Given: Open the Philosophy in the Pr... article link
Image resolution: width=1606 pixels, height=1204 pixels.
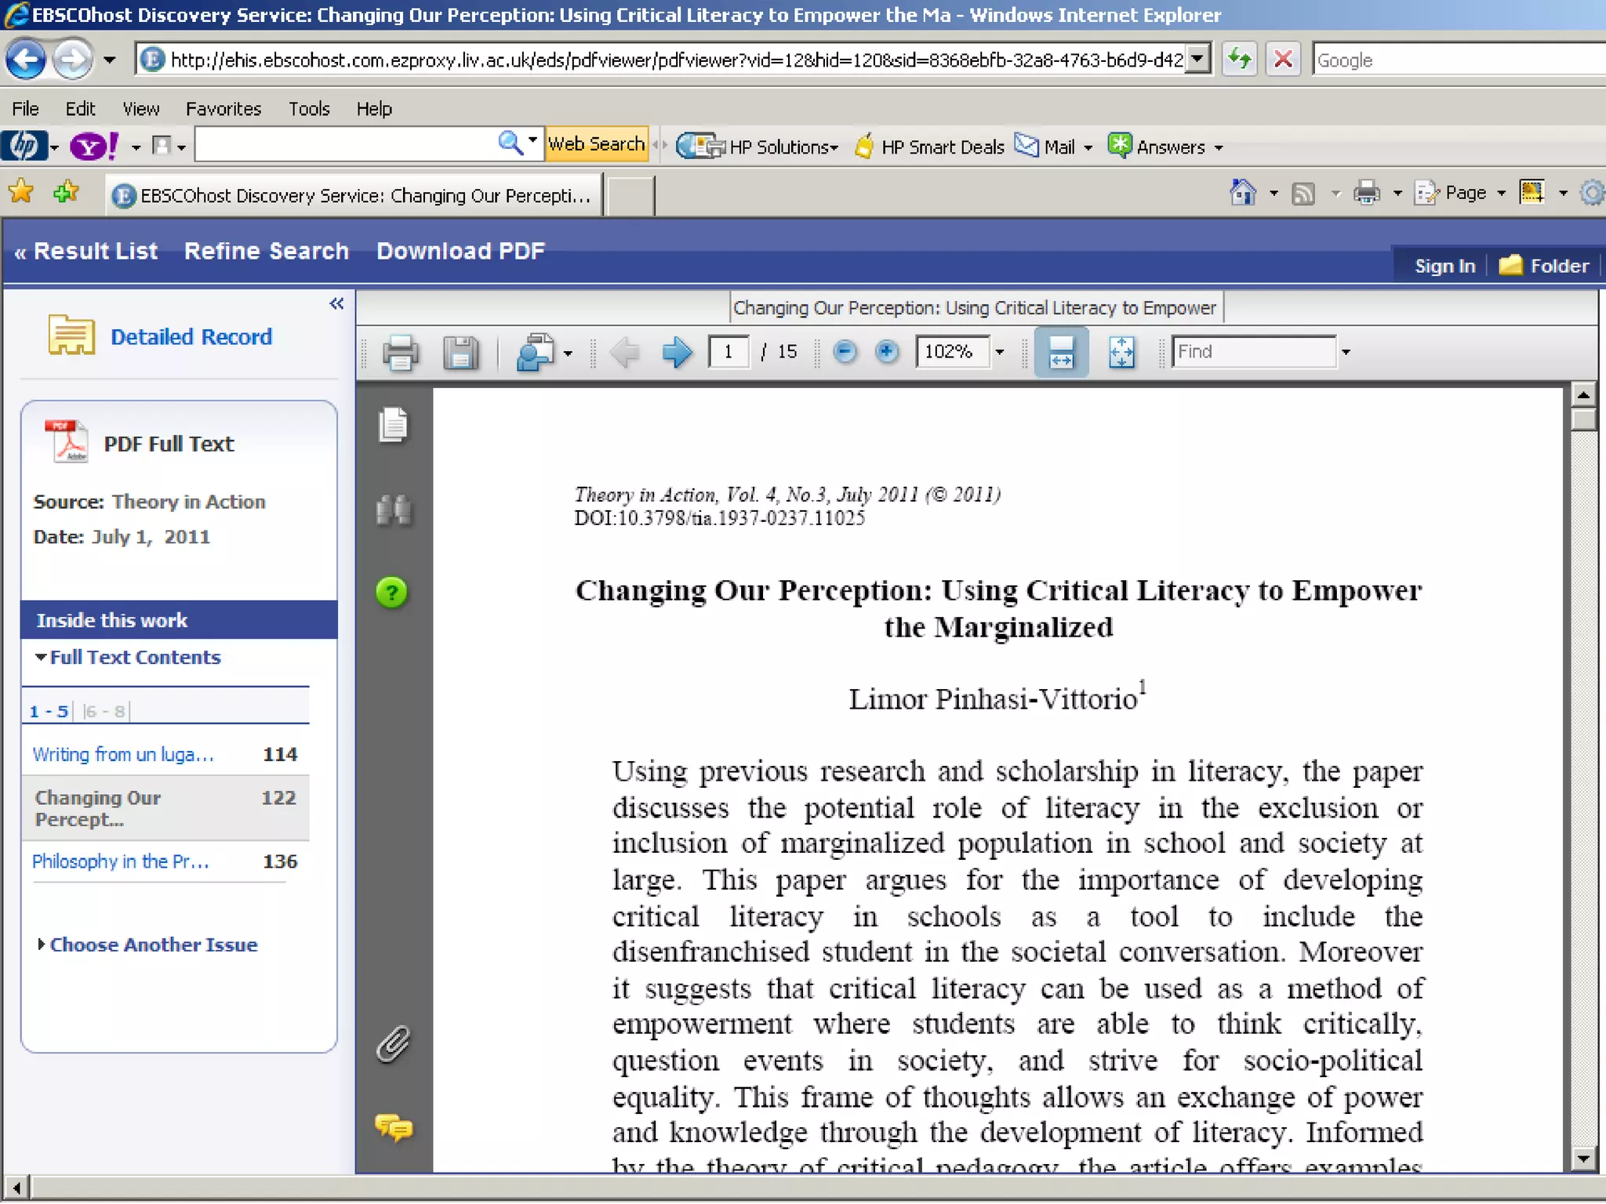Looking at the screenshot, I should coord(120,861).
